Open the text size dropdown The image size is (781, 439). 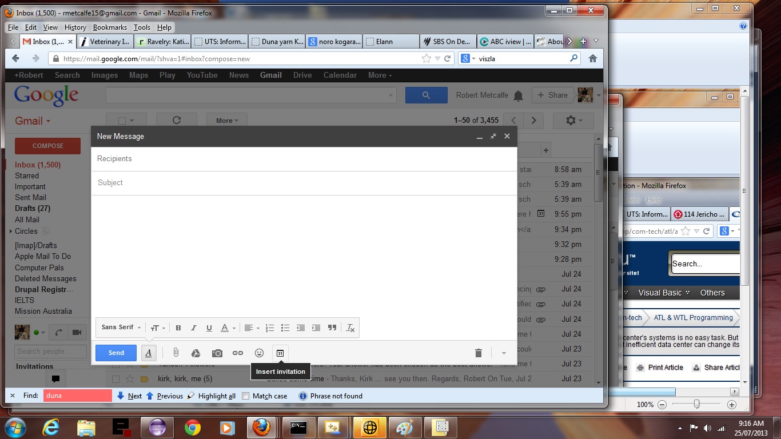click(158, 328)
